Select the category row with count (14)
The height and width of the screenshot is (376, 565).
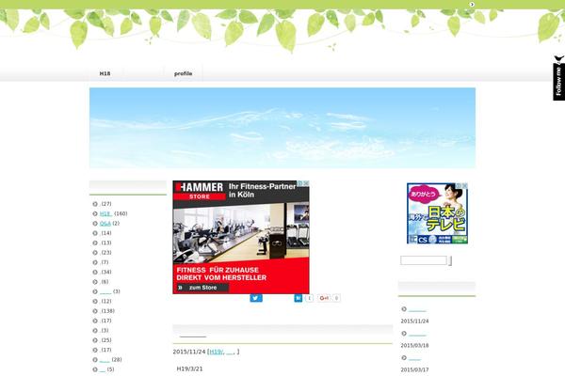click(x=102, y=233)
